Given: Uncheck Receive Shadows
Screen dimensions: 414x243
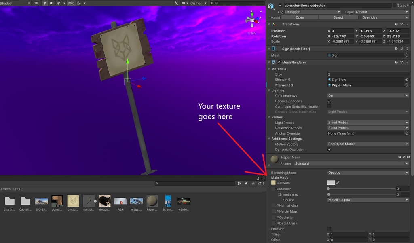Looking at the screenshot, I should [x=329, y=101].
